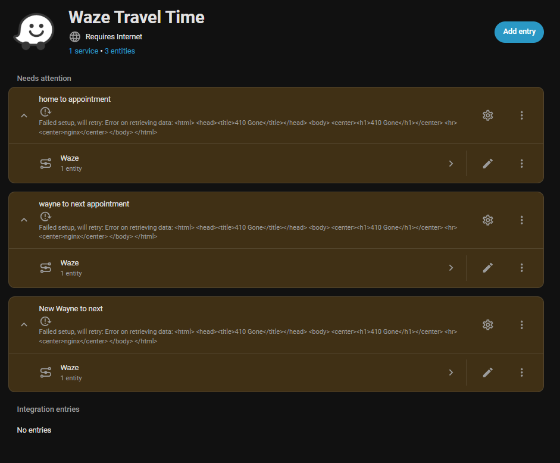Open settings gear for home to appointment
560x463 pixels.
(488, 115)
